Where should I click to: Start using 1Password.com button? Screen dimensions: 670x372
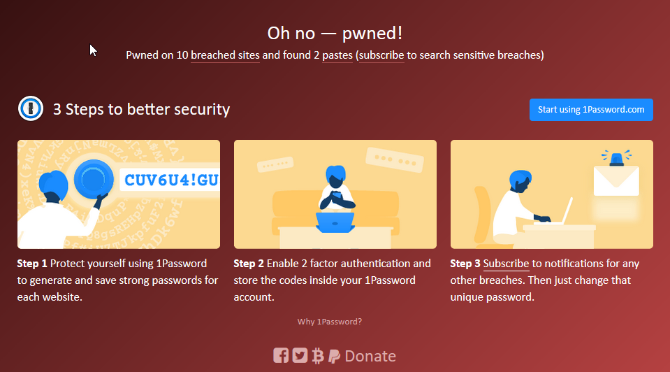coord(591,110)
